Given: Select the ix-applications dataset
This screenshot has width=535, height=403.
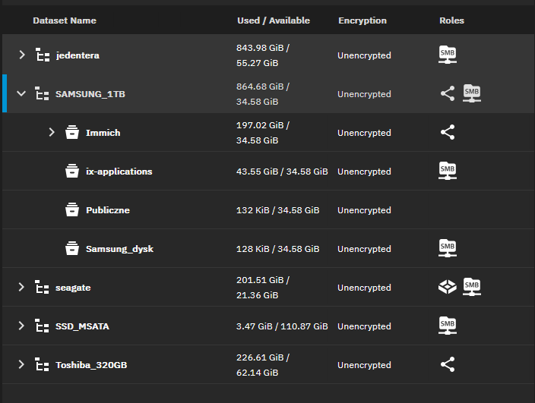Looking at the screenshot, I should 119,172.
